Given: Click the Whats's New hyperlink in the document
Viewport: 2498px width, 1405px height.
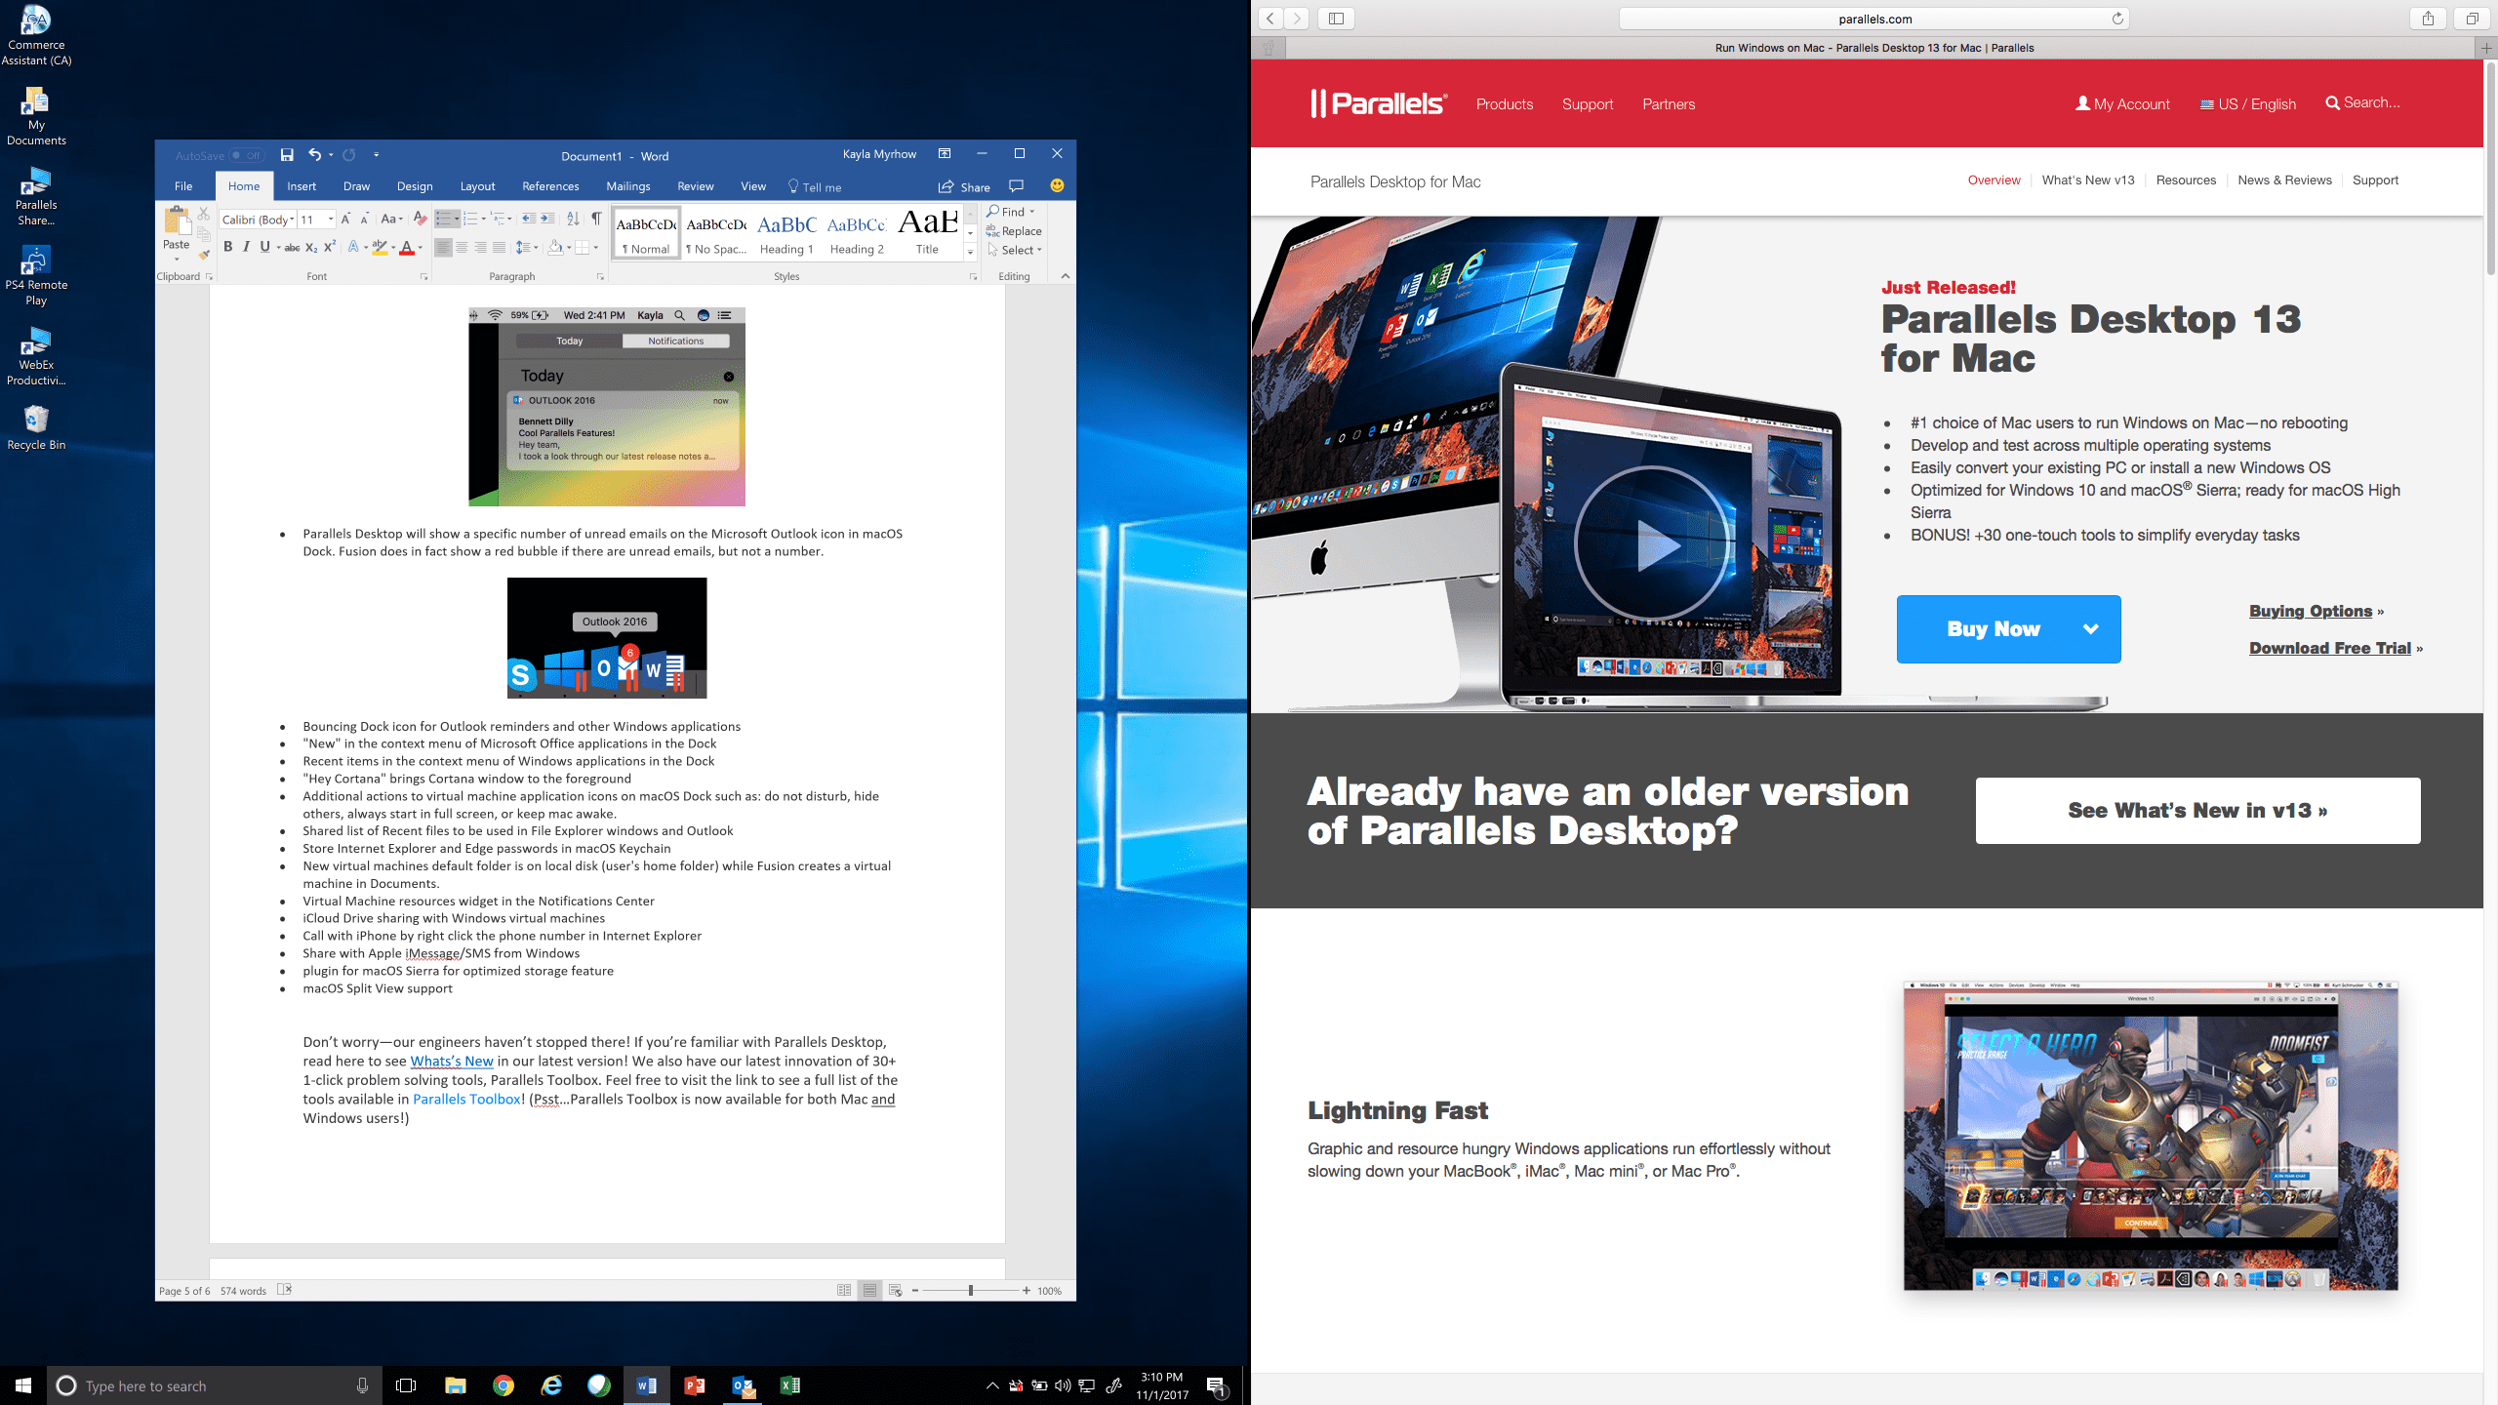Looking at the screenshot, I should coord(452,1062).
